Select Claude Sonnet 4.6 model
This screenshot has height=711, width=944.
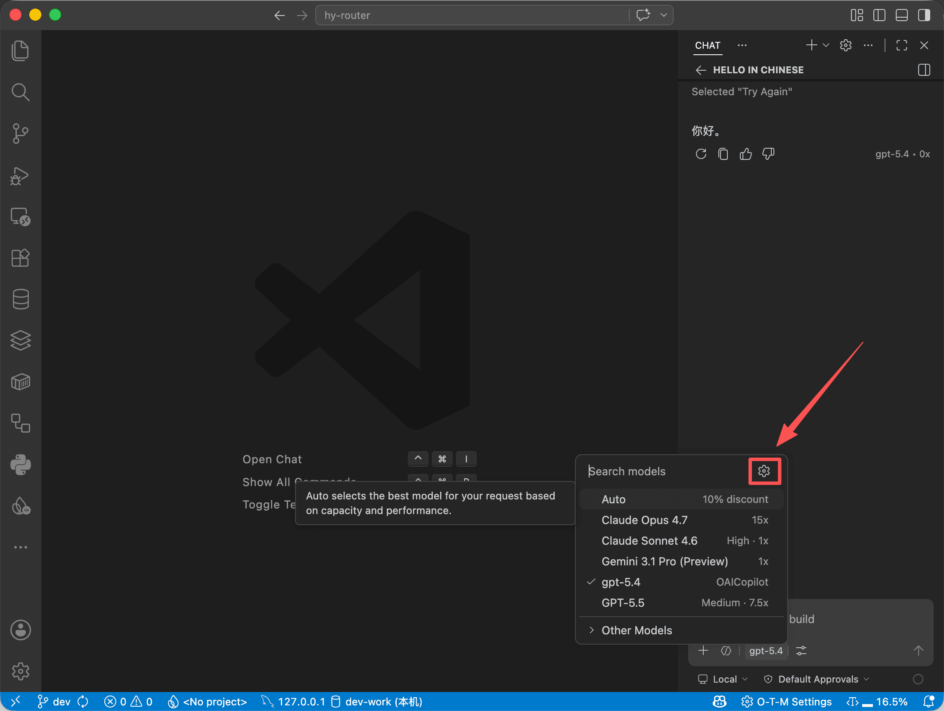tap(681, 541)
